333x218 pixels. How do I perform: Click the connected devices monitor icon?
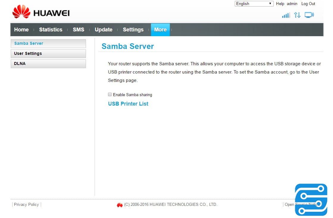309,15
